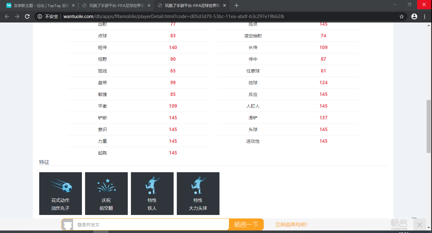Click the 反应 attribute label
The image size is (432, 233).
pos(253,94)
